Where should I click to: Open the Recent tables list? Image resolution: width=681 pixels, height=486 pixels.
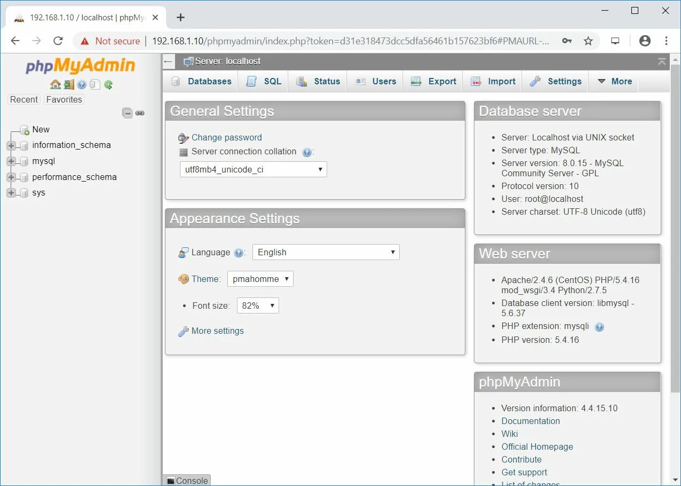(24, 99)
